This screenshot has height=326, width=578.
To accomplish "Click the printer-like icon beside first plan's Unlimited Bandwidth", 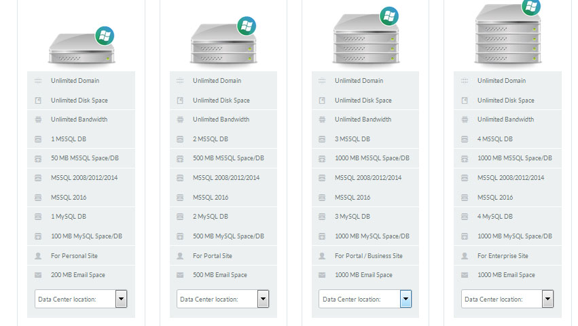I will [x=38, y=120].
